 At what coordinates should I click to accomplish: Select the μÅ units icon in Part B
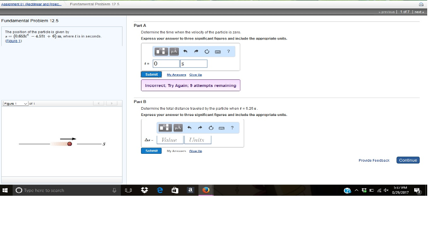click(178, 128)
